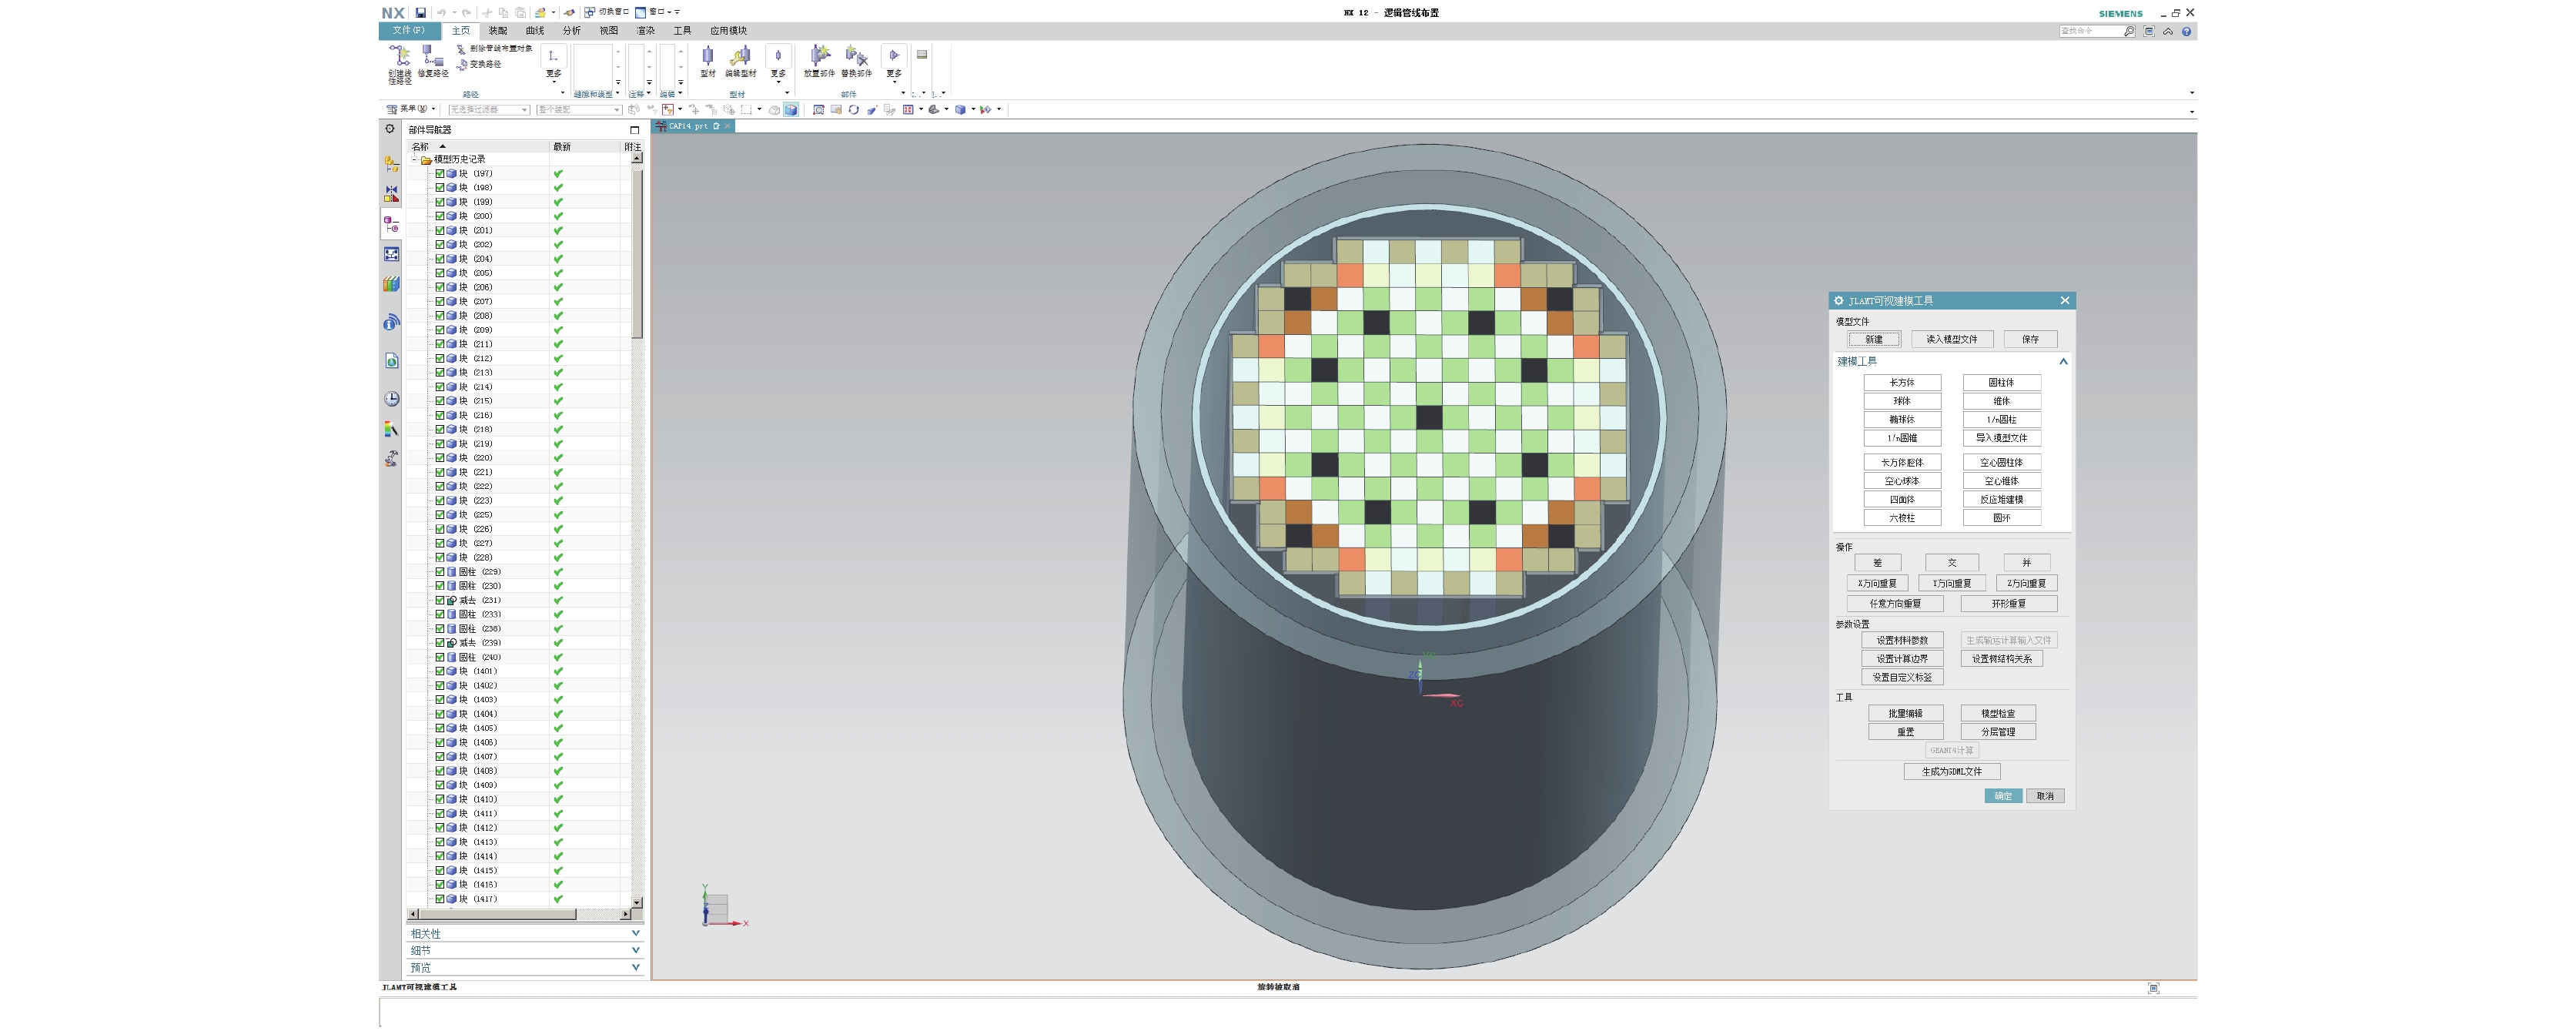This screenshot has width=2576, height=1031.
Task: Switch to the 装配 ribbon tab
Action: (x=497, y=31)
